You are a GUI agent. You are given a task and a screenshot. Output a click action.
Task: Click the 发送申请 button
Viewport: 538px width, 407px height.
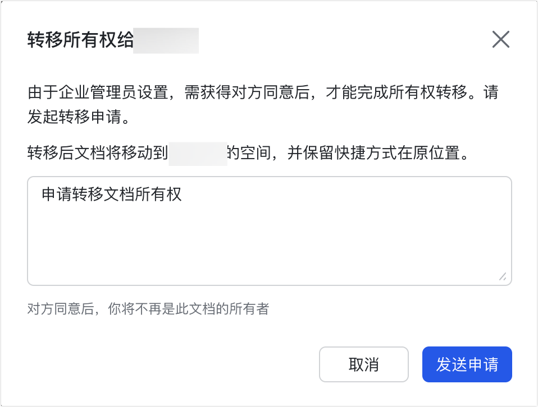pyautogui.click(x=467, y=364)
